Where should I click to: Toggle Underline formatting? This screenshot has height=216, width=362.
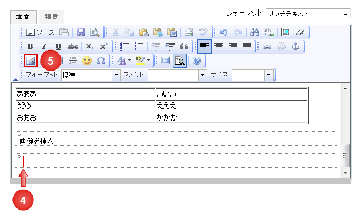pyautogui.click(x=58, y=46)
